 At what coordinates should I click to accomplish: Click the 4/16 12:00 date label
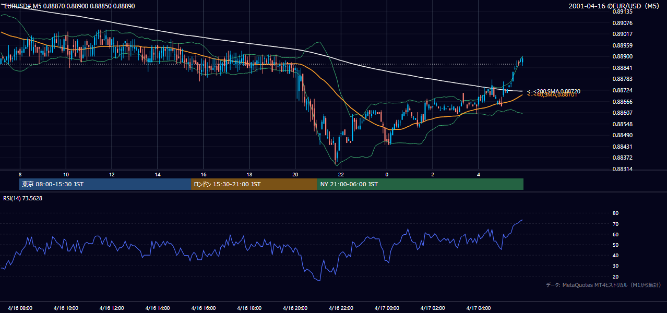(112, 308)
